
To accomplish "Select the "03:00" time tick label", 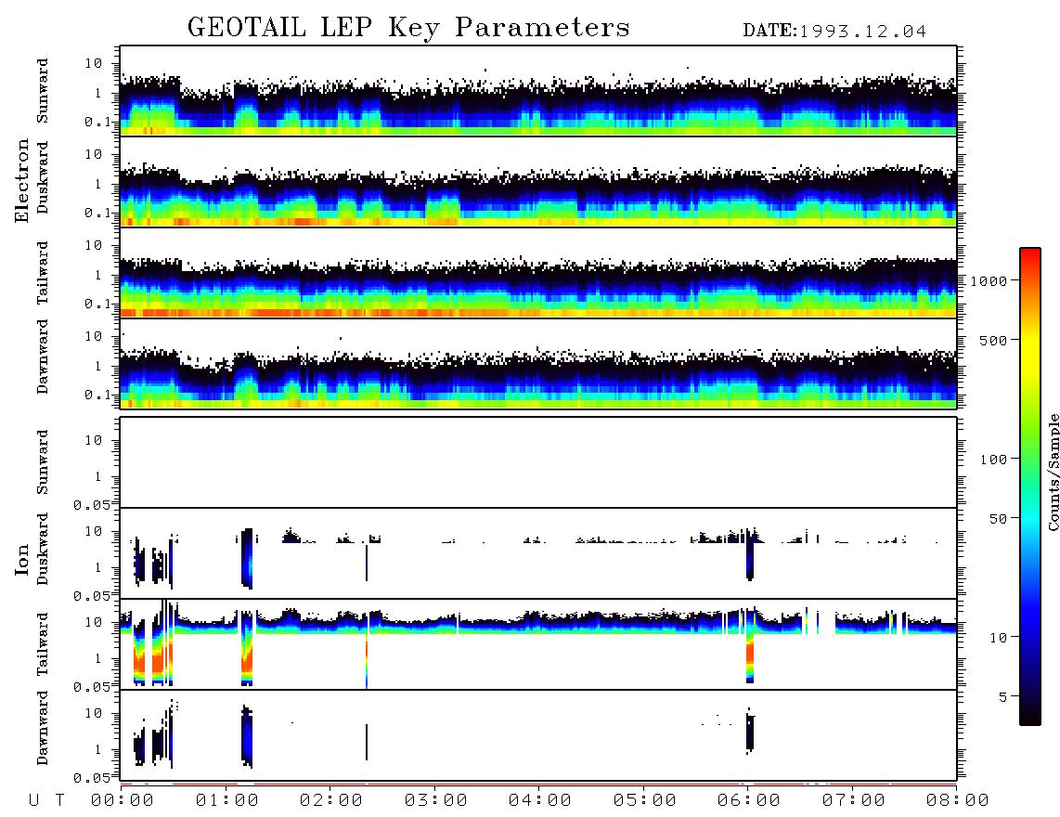I will 436,800.
